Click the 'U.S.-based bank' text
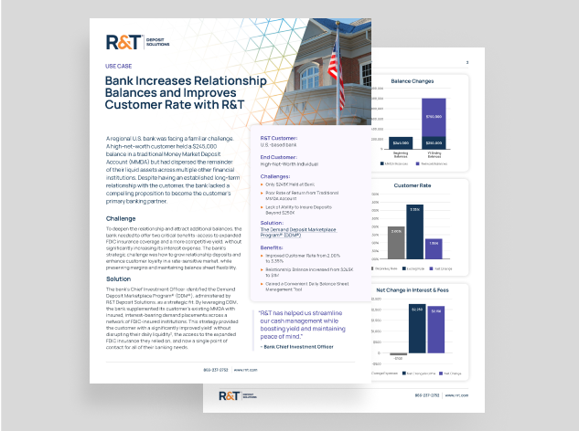 tap(278, 145)
